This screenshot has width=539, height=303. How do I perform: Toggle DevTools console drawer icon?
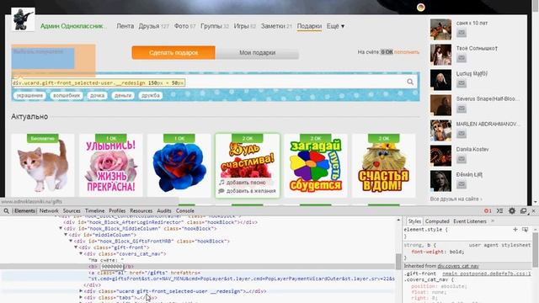(499, 211)
